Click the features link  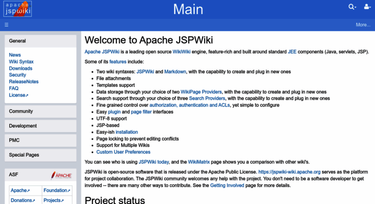pyautogui.click(x=118, y=62)
